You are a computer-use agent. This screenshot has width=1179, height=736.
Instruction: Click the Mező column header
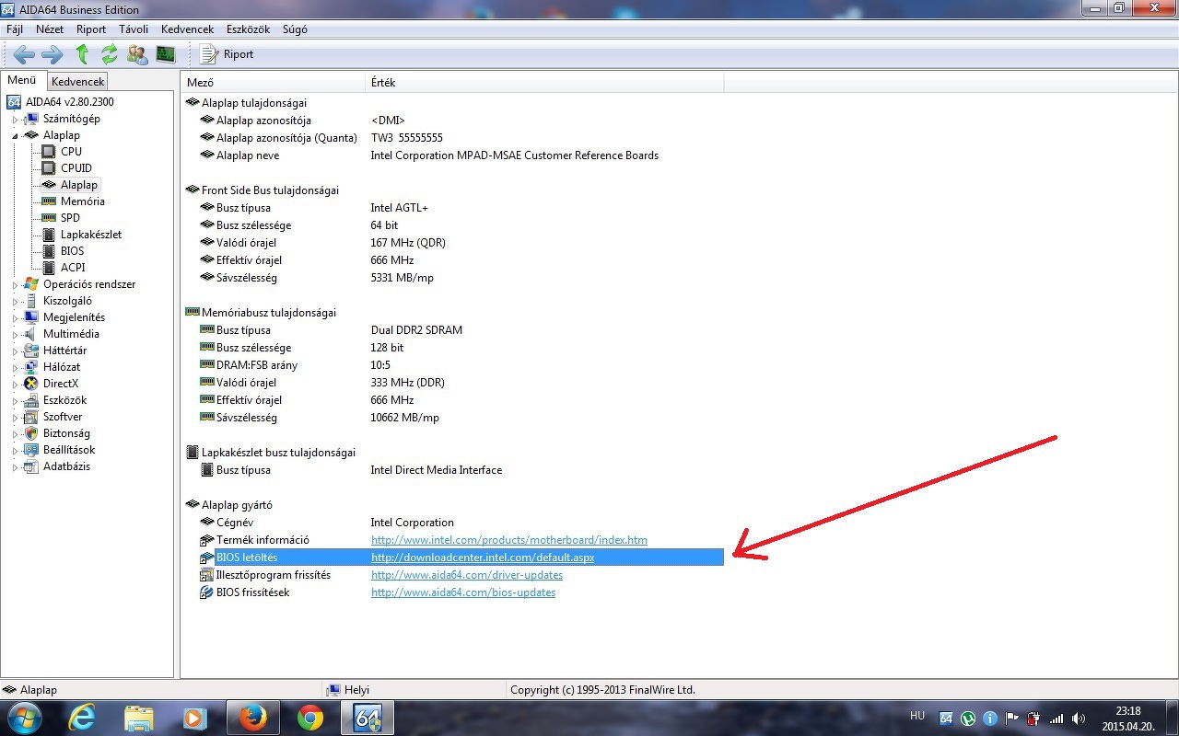[x=274, y=83]
